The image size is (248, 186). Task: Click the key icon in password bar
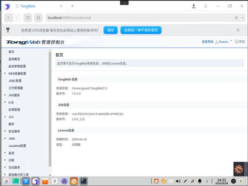coord(8,30)
